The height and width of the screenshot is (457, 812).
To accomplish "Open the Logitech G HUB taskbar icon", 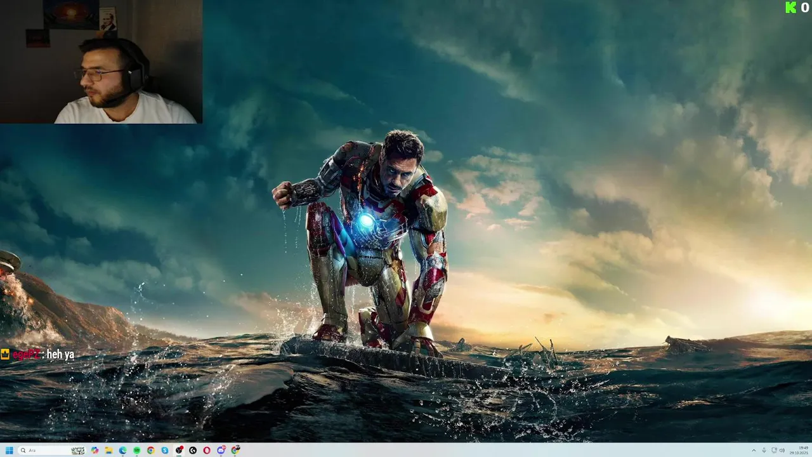I will (193, 451).
